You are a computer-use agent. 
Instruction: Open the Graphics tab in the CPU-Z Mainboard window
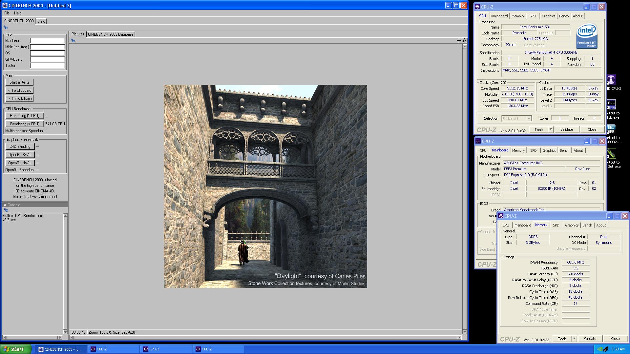(x=549, y=150)
